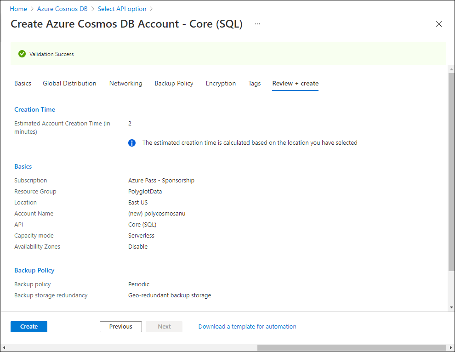Image resolution: width=455 pixels, height=352 pixels.
Task: Download a template for automation
Action: click(247, 326)
